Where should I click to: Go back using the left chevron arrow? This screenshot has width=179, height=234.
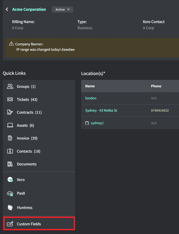pyautogui.click(x=7, y=9)
